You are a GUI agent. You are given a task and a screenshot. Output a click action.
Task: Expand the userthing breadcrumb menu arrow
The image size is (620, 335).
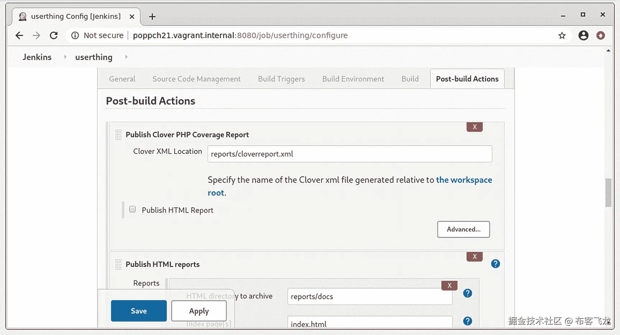(x=126, y=57)
